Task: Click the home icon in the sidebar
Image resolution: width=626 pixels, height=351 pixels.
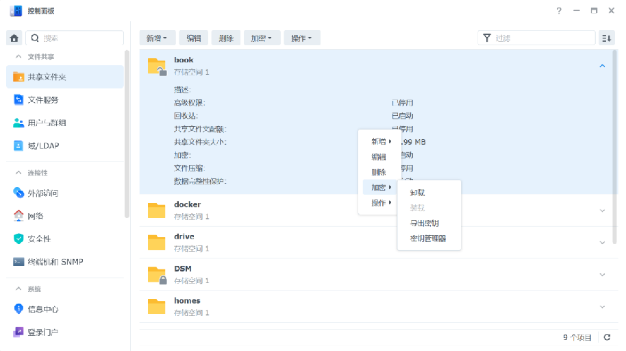Action: pos(14,38)
